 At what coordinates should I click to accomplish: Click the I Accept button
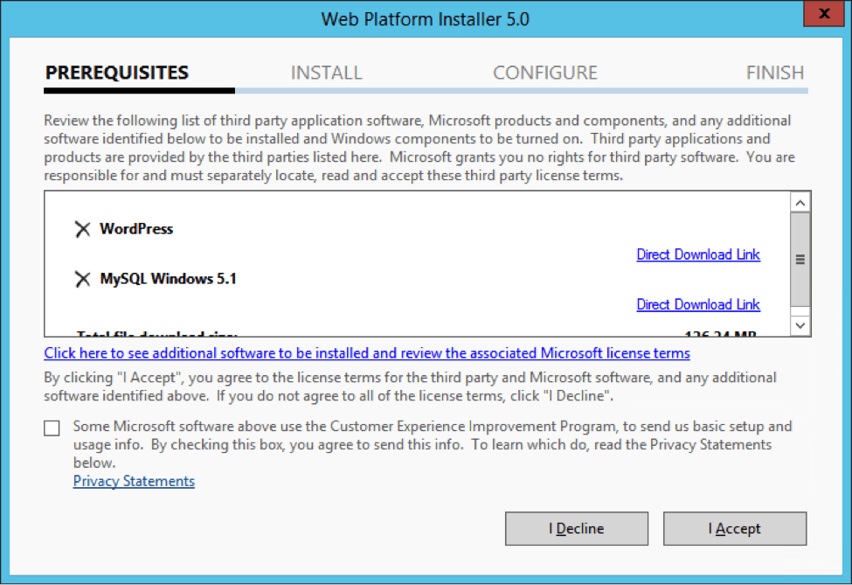734,528
